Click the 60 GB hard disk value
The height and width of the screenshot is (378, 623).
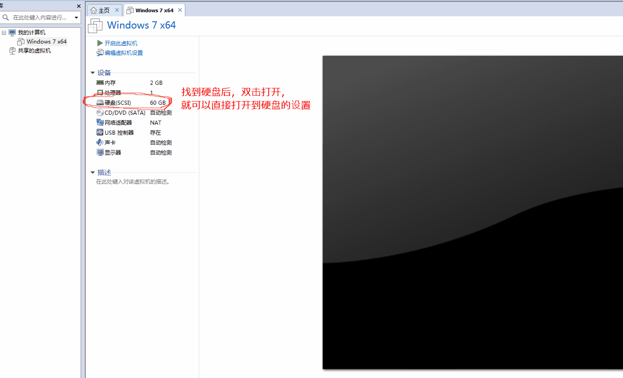158,103
